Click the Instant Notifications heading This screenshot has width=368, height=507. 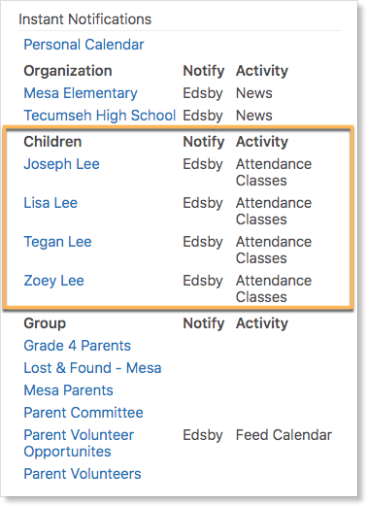point(85,19)
